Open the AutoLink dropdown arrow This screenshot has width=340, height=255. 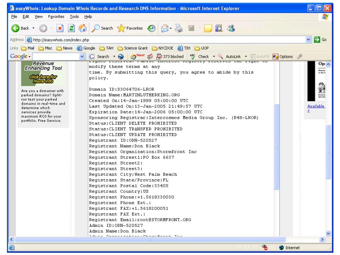tap(246, 56)
